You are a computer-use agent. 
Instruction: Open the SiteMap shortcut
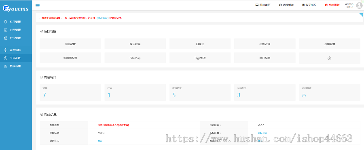coord(135,58)
